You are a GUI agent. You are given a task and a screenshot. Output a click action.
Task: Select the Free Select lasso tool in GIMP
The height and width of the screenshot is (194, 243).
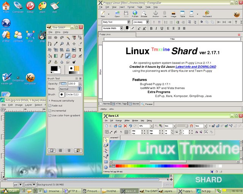point(62,38)
